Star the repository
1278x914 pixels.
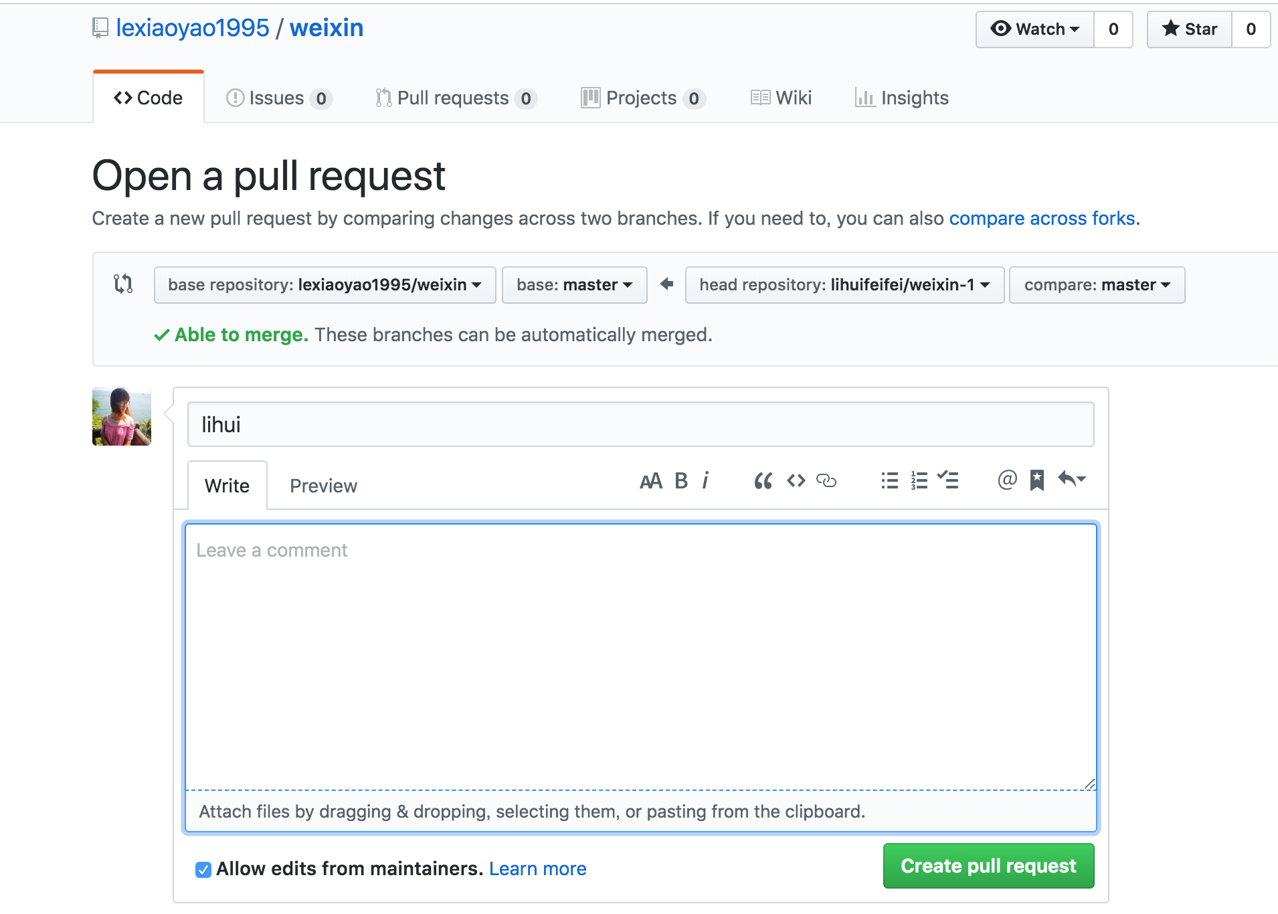[x=1190, y=29]
